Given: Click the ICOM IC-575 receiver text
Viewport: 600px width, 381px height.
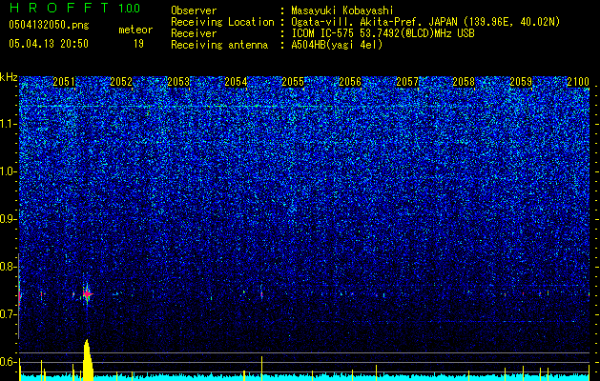Looking at the screenshot, I should [383, 33].
